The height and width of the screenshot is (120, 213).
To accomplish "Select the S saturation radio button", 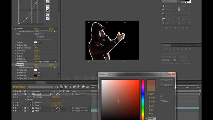I will 148,98.
